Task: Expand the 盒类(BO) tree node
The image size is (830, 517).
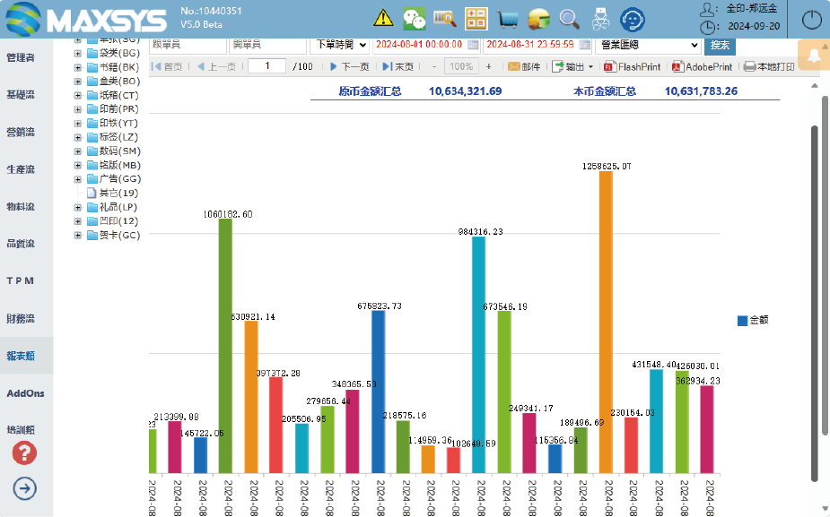Action: coord(77,82)
